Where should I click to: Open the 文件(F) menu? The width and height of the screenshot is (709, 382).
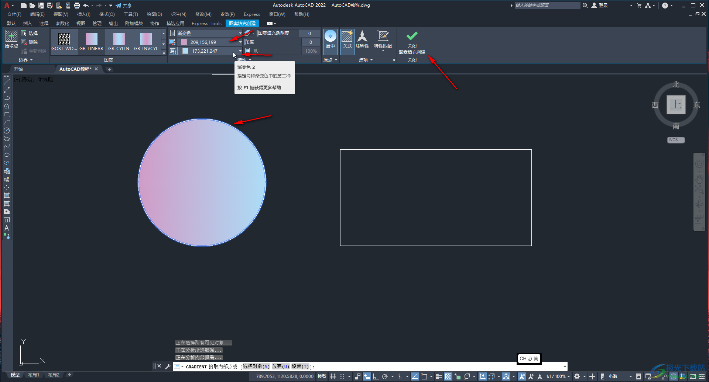coord(14,14)
